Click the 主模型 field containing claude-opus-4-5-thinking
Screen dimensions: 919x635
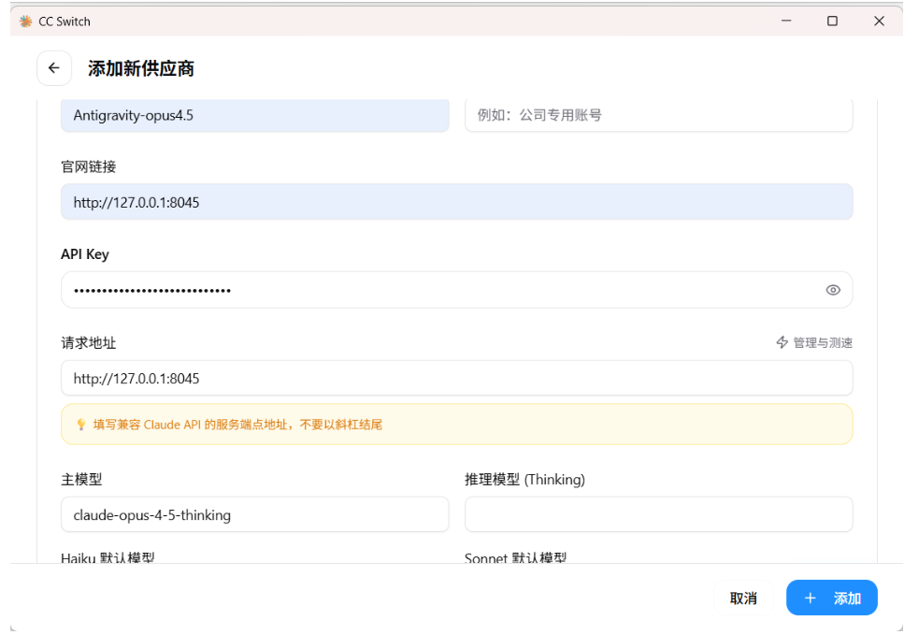[x=254, y=514]
